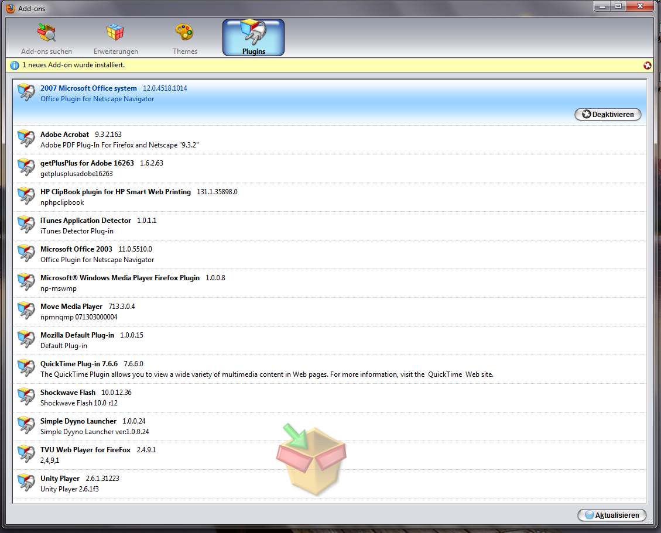Viewport: 661px width, 533px height.
Task: Click the Unity Player plugin icon
Action: 26,482
